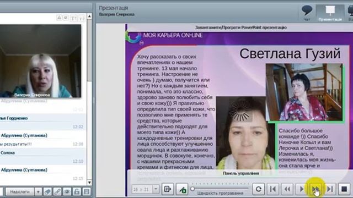Increase chat font size T icon
Image resolution: width=353 pixels, height=198 pixels.
[73, 18]
